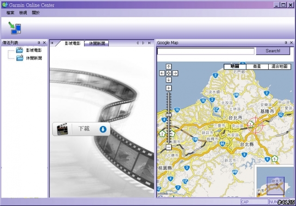
Task: Click the map zoom slider handle
Action: point(168,115)
